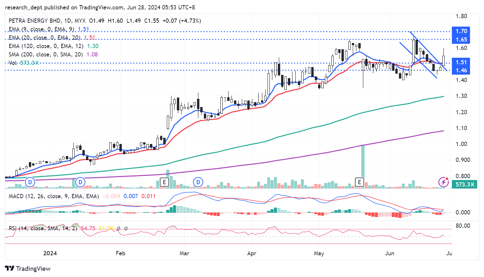Click the 1.51 price label on axis
Image resolution: width=484 pixels, height=277 pixels.
pyautogui.click(x=461, y=62)
